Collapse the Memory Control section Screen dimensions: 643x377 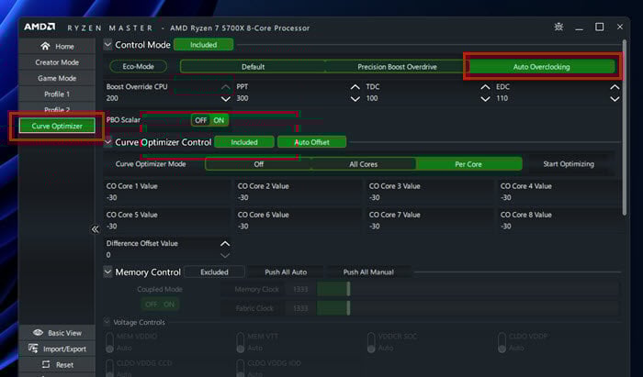(107, 272)
